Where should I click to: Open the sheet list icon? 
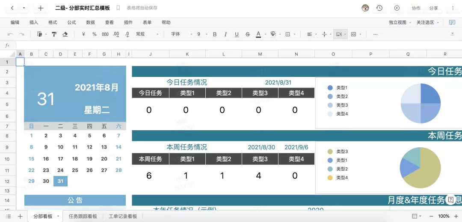[9, 216]
